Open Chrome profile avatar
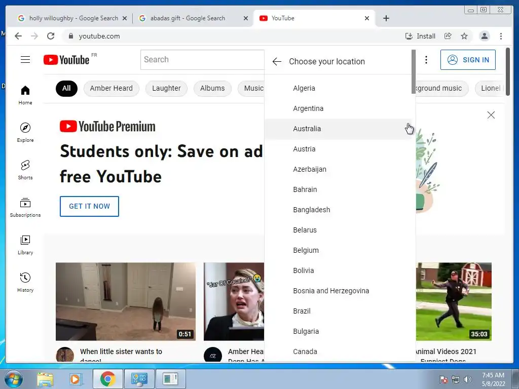519x389 pixels. pyautogui.click(x=484, y=36)
